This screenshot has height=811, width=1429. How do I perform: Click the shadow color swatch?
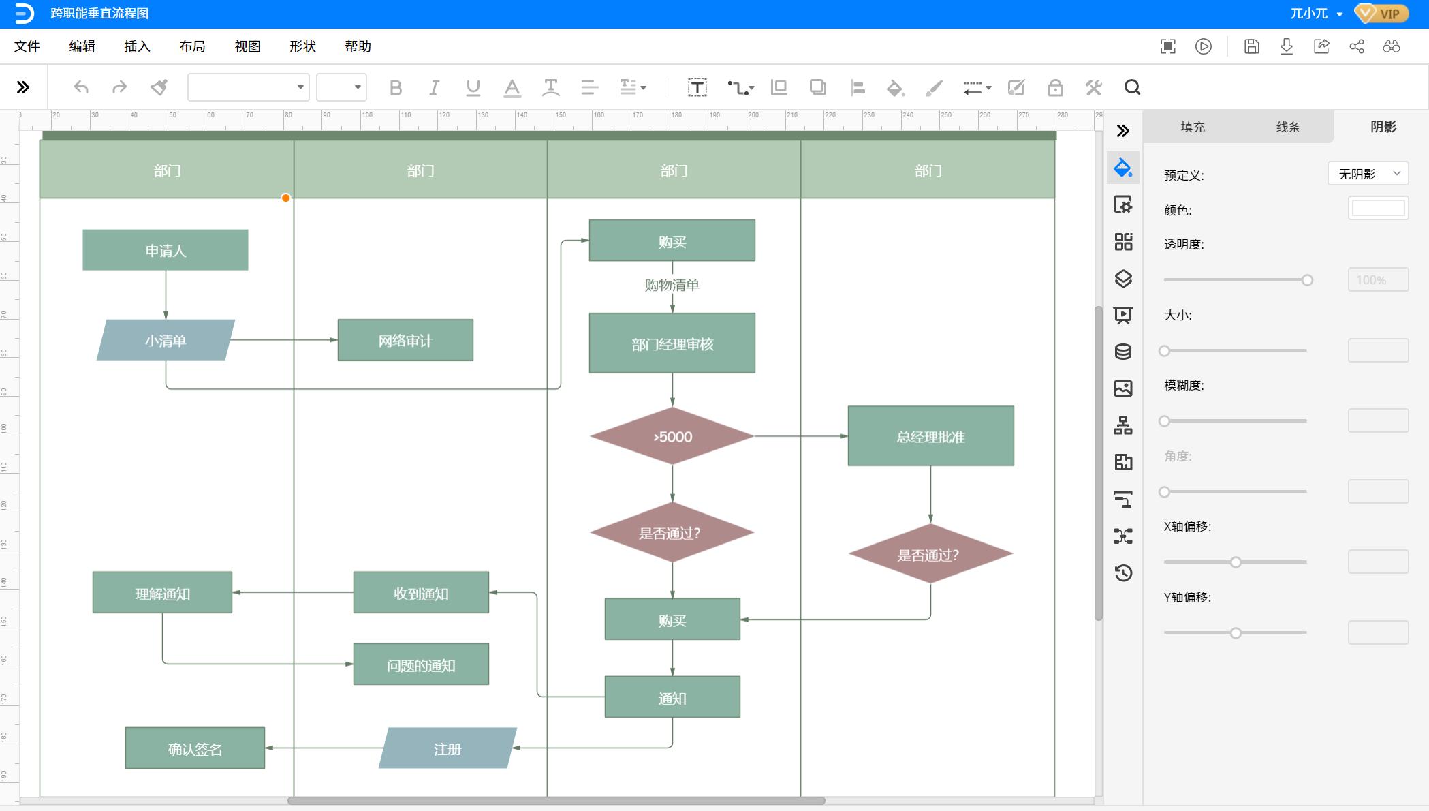coord(1378,209)
